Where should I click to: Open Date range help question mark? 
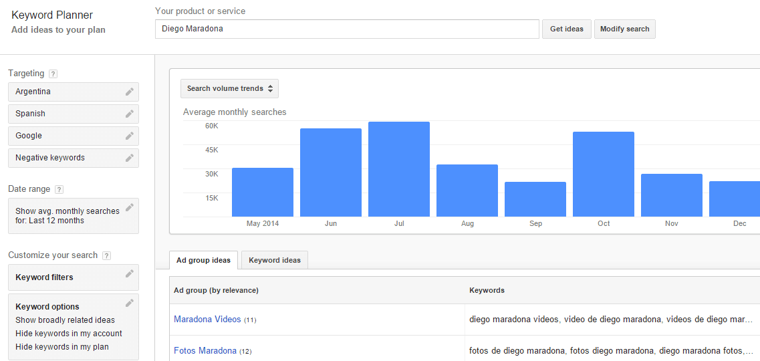coord(59,189)
